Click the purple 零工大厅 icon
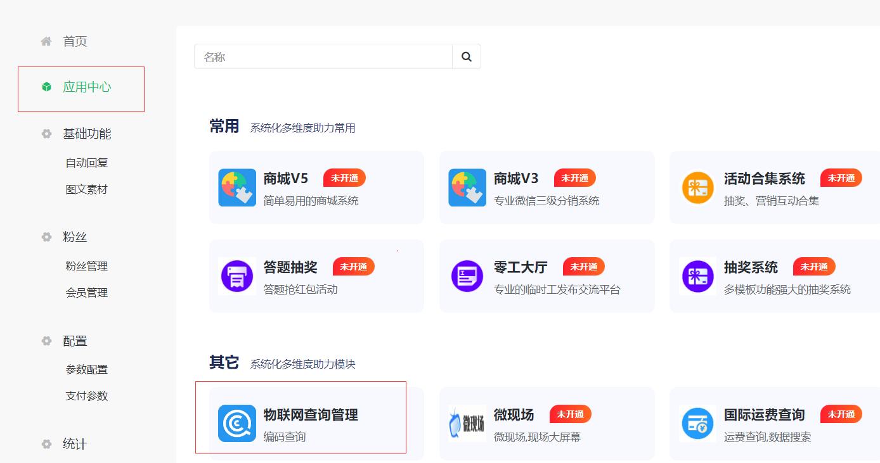This screenshot has height=463, width=880. click(x=467, y=276)
